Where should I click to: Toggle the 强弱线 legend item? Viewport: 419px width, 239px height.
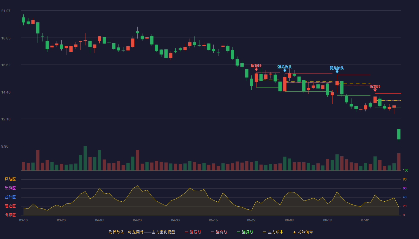219,232
